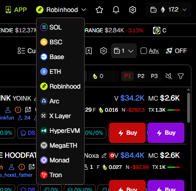Select preset P3
The height and width of the screenshot is (191, 196).
coord(154,76)
